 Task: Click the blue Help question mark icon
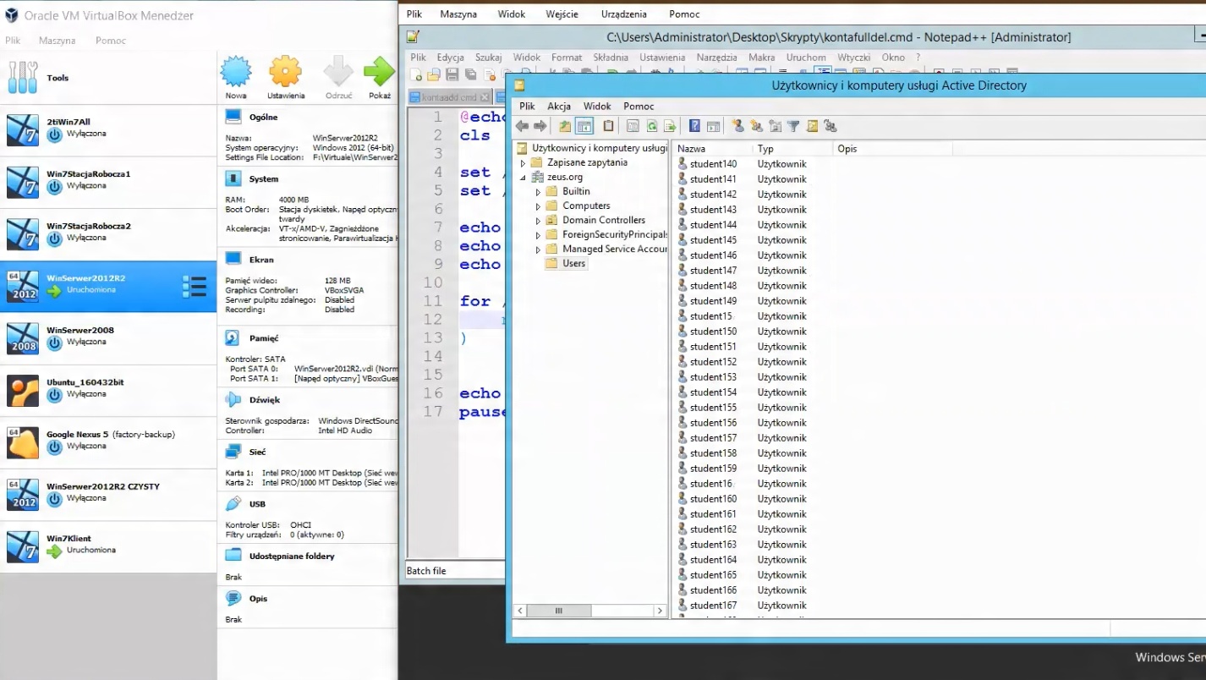click(x=694, y=126)
